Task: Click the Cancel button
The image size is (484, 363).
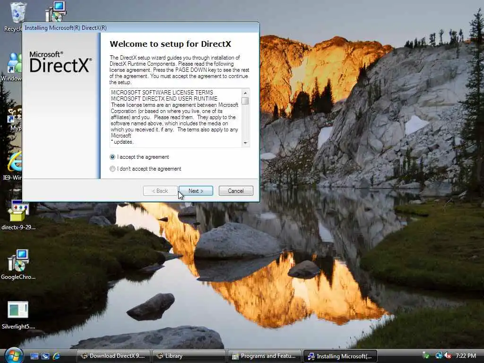Action: pos(236,191)
